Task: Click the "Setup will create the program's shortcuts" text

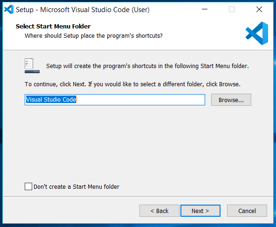Action: 147,66
